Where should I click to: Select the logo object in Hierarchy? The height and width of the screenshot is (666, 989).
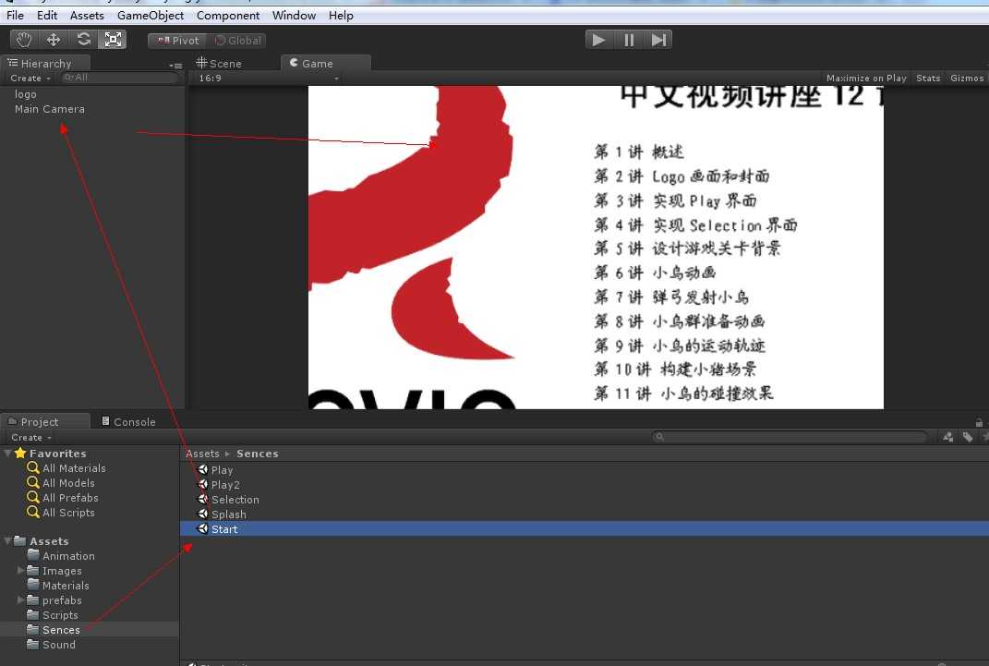(25, 94)
